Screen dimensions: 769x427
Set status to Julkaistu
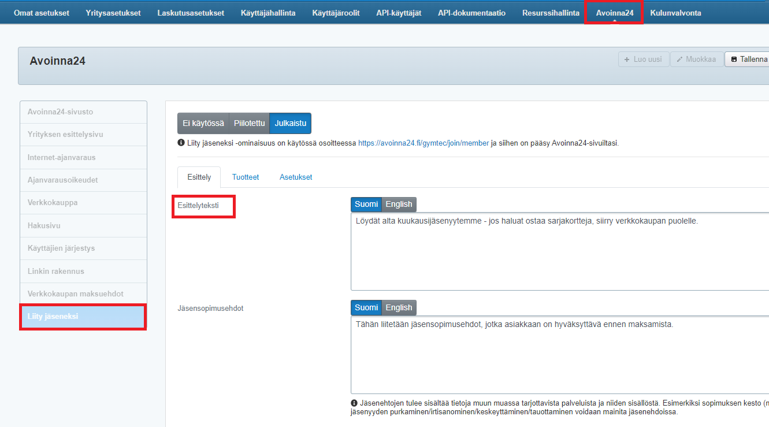[x=290, y=123]
